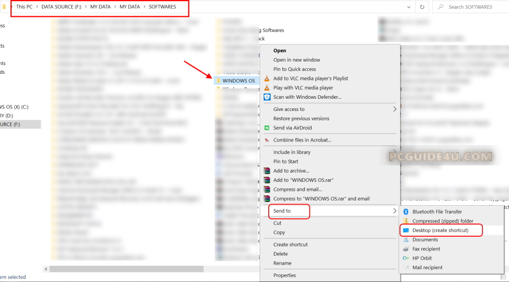
Task: Expand the Send to submenu arrow
Action: pos(394,211)
